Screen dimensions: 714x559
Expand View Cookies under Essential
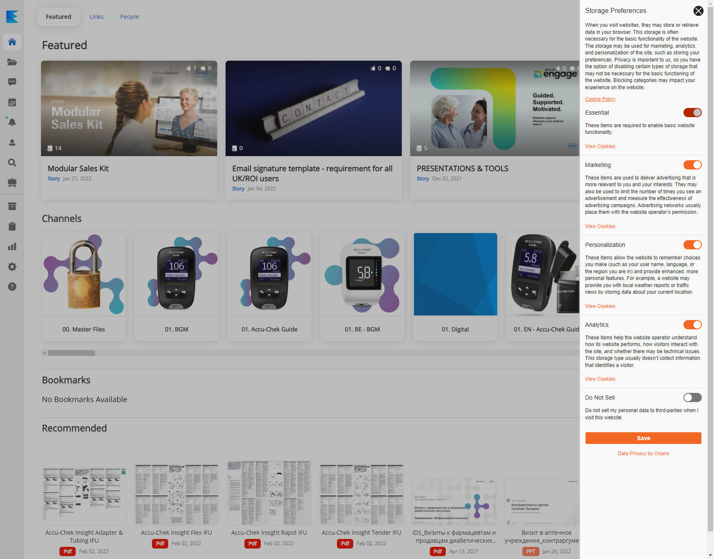(600, 146)
